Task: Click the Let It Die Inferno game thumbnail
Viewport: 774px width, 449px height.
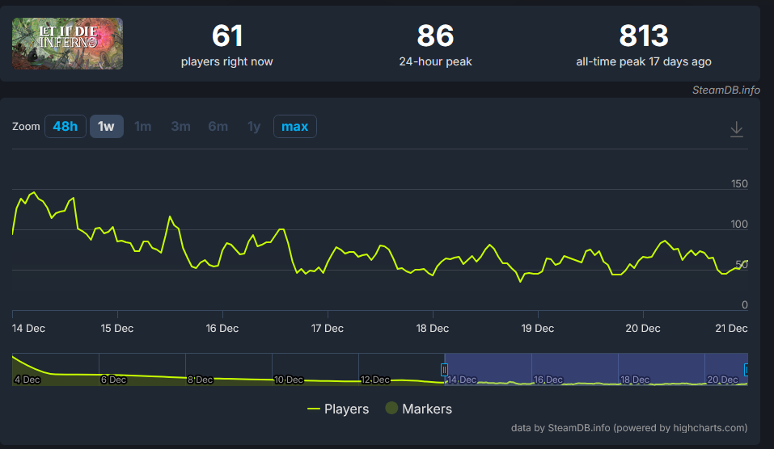Action: [68, 44]
